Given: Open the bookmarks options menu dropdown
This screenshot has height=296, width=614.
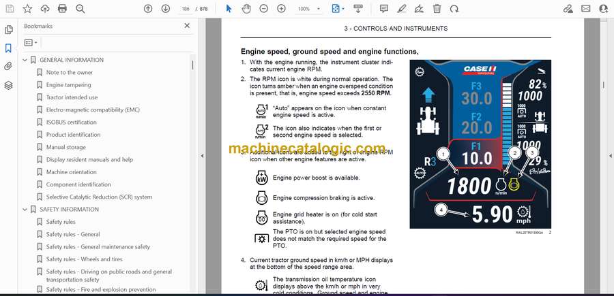Looking at the screenshot, I should 31,43.
